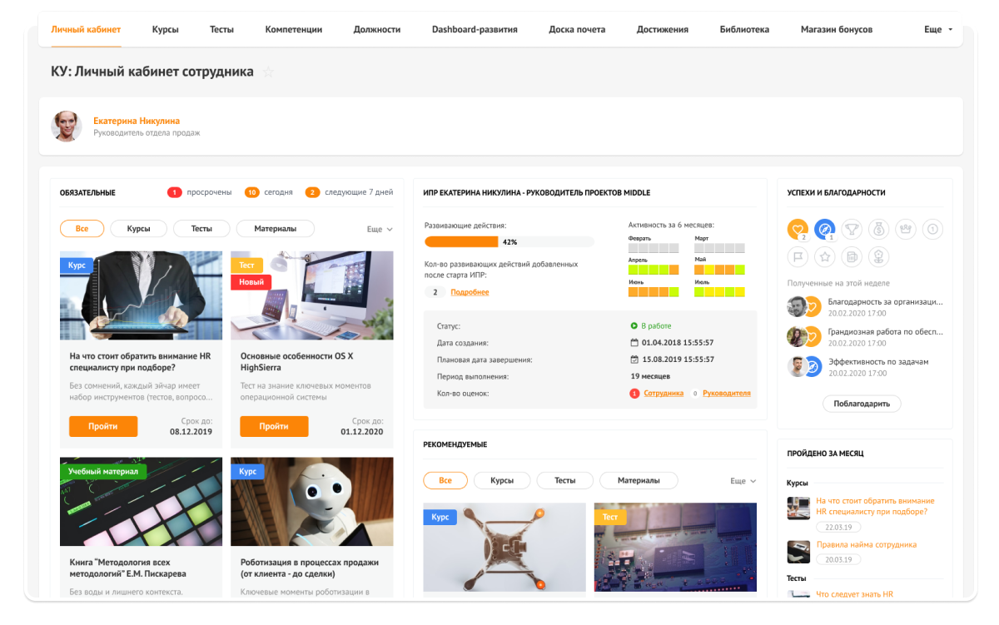Expand 'Еще' filters in Рекомендуемые section
This screenshot has height=625, width=999.
743,480
